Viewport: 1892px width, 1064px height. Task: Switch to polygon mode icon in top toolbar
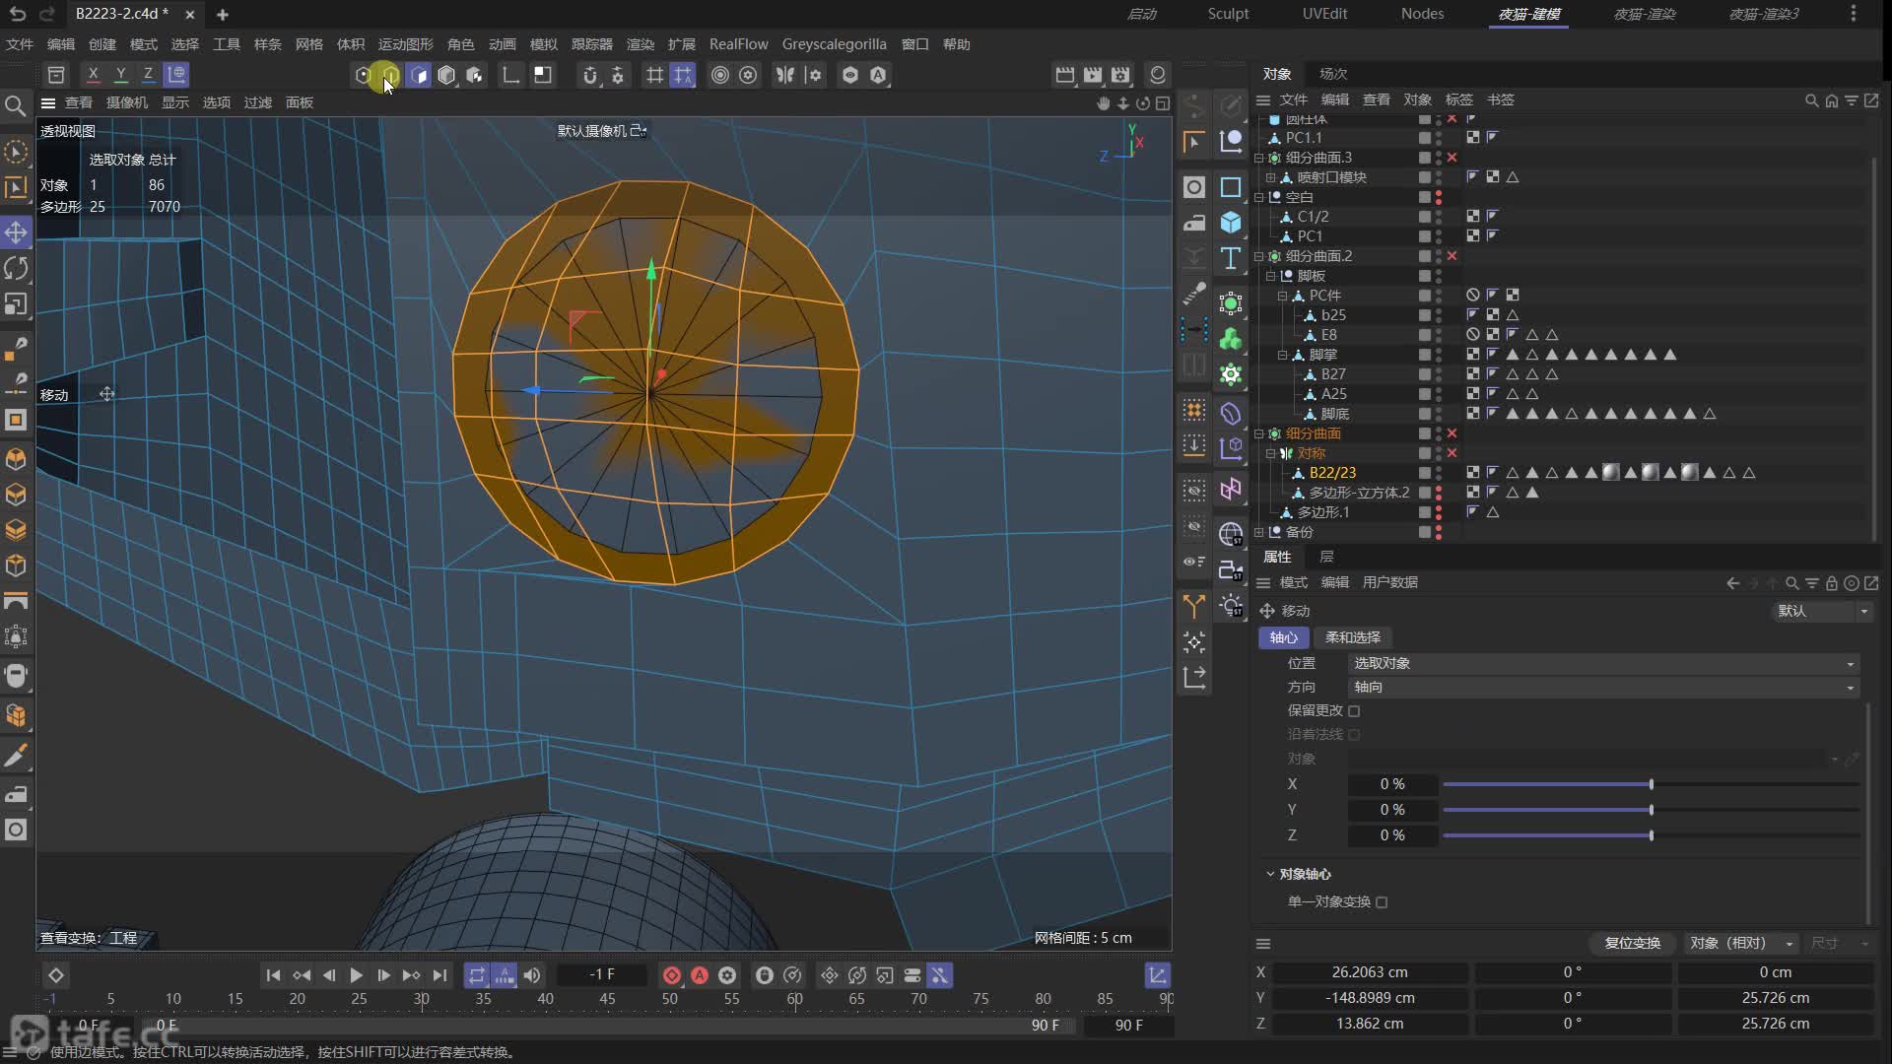coord(418,75)
